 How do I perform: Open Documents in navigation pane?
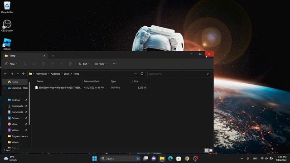tap(17, 112)
